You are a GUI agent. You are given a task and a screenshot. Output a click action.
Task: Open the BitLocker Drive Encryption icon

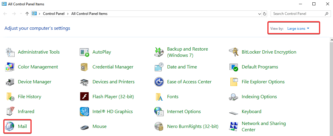click(x=234, y=52)
